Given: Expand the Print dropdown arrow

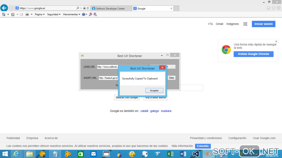Looking at the screenshot, I should click(32, 14).
